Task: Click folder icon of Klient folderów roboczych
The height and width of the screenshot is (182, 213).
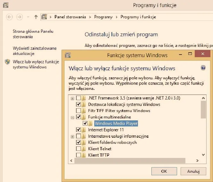Action: point(83,143)
